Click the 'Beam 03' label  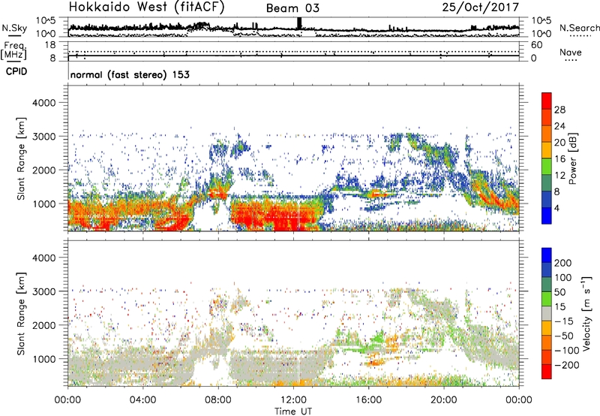pos(292,8)
